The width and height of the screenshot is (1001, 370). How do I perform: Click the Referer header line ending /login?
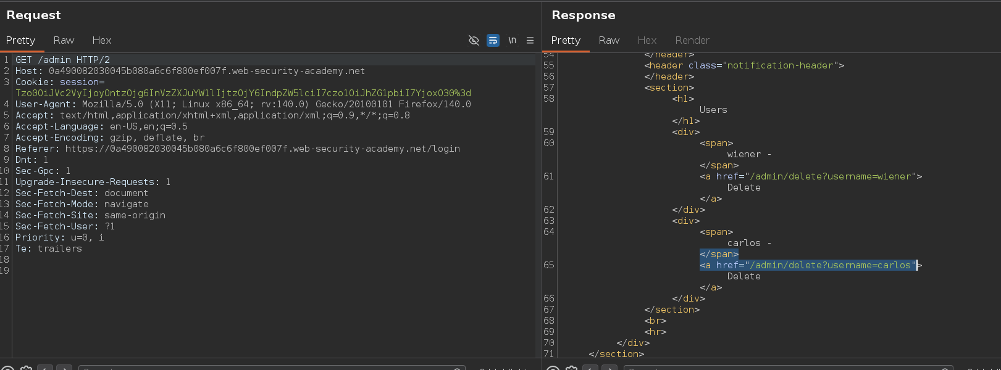(238, 149)
